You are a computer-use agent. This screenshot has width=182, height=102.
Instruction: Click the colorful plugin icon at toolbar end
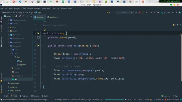tap(180, 12)
